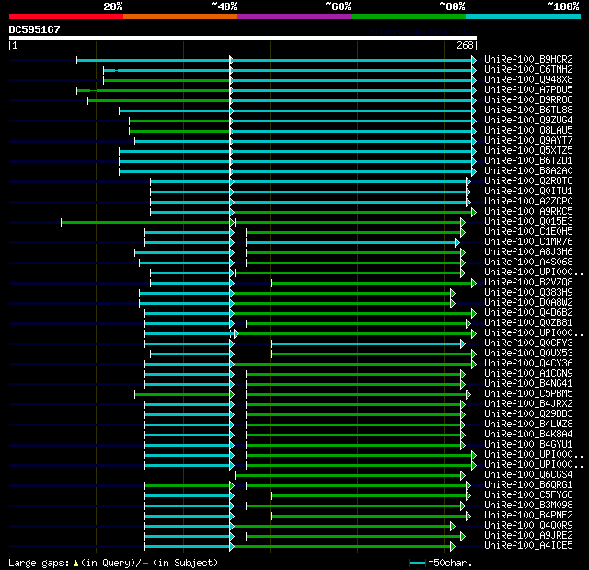Click the UniRef100_B4JRX2 label
The image size is (589, 570).
pyautogui.click(x=528, y=404)
